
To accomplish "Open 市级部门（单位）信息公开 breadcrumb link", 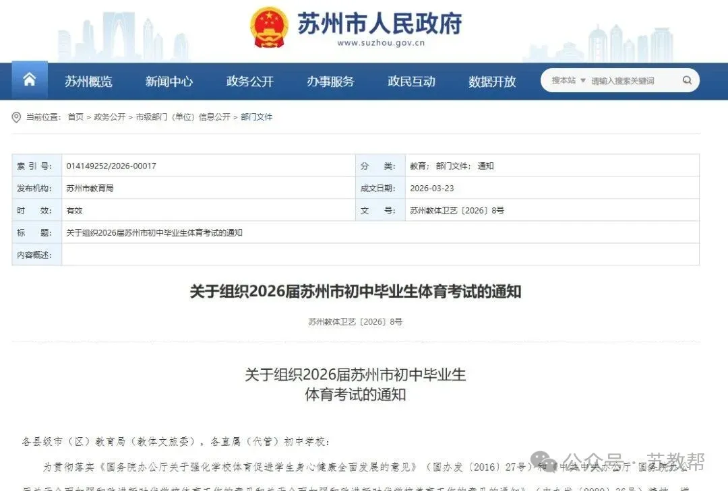I will (x=182, y=117).
